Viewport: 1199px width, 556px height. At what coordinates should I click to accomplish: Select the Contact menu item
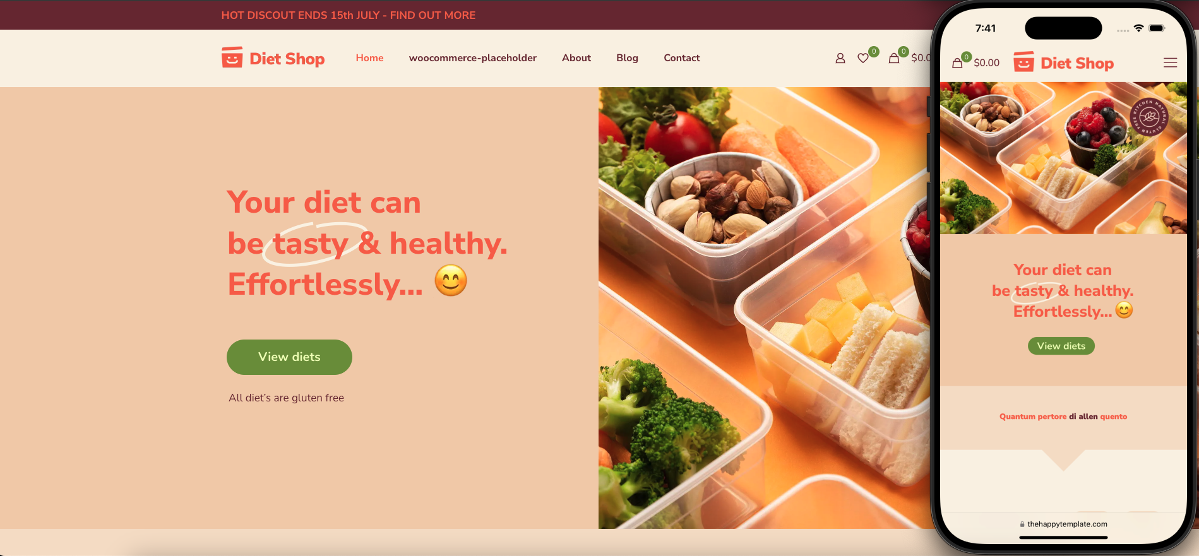(x=682, y=58)
